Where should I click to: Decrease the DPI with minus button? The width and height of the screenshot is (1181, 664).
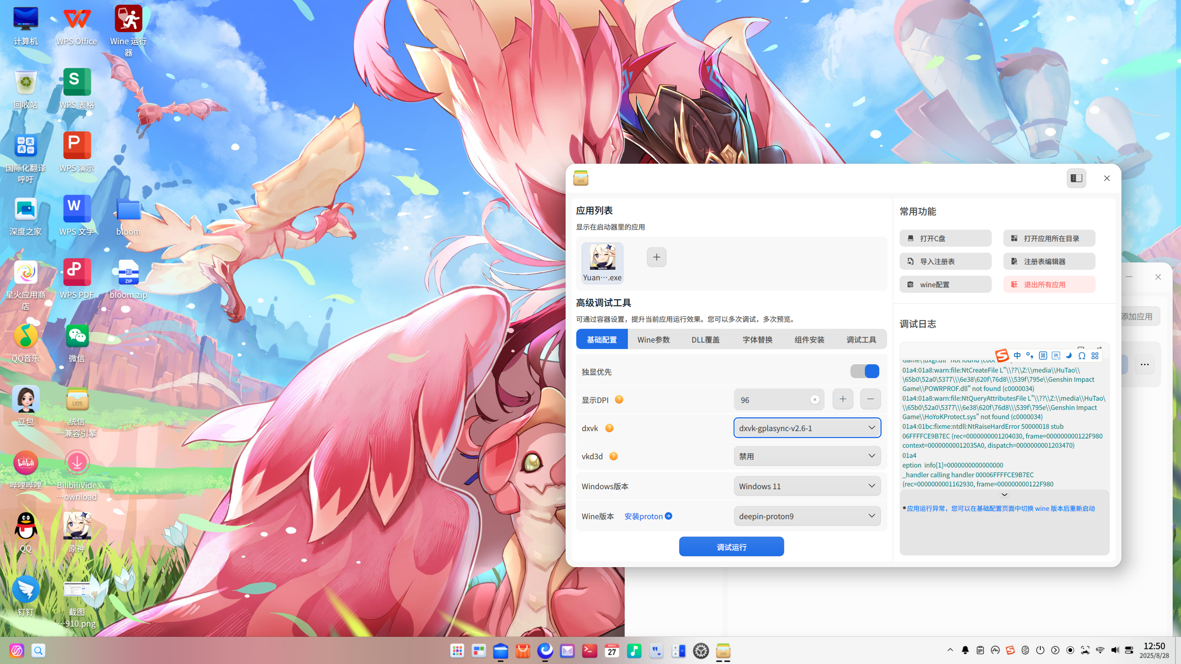[870, 399]
